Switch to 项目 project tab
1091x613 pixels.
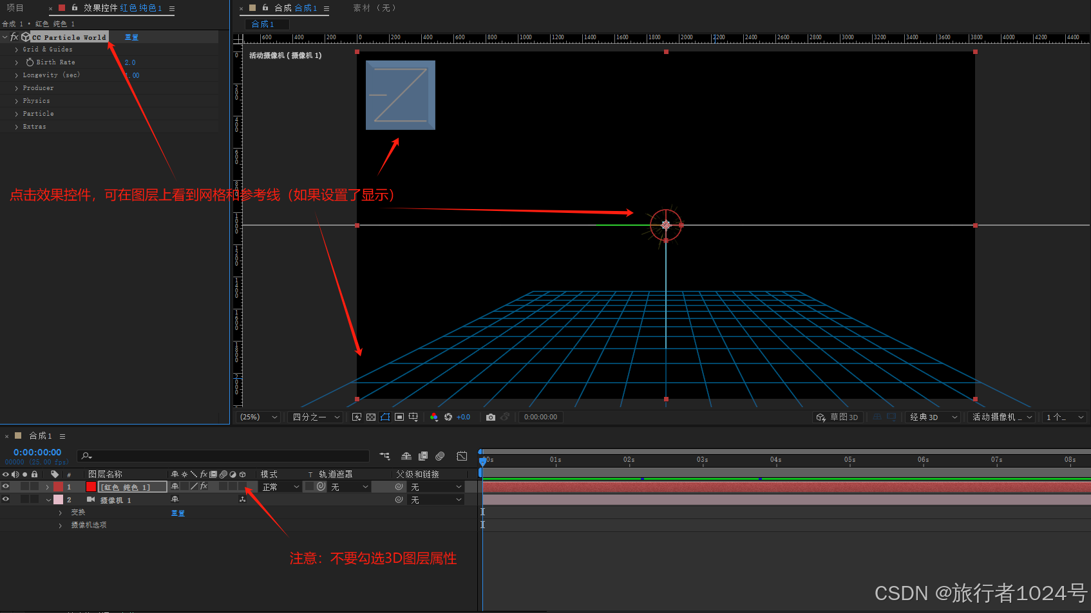coord(15,8)
